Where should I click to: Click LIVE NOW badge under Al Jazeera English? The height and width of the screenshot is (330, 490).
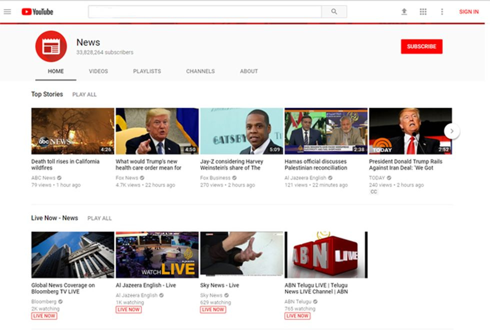pyautogui.click(x=128, y=310)
